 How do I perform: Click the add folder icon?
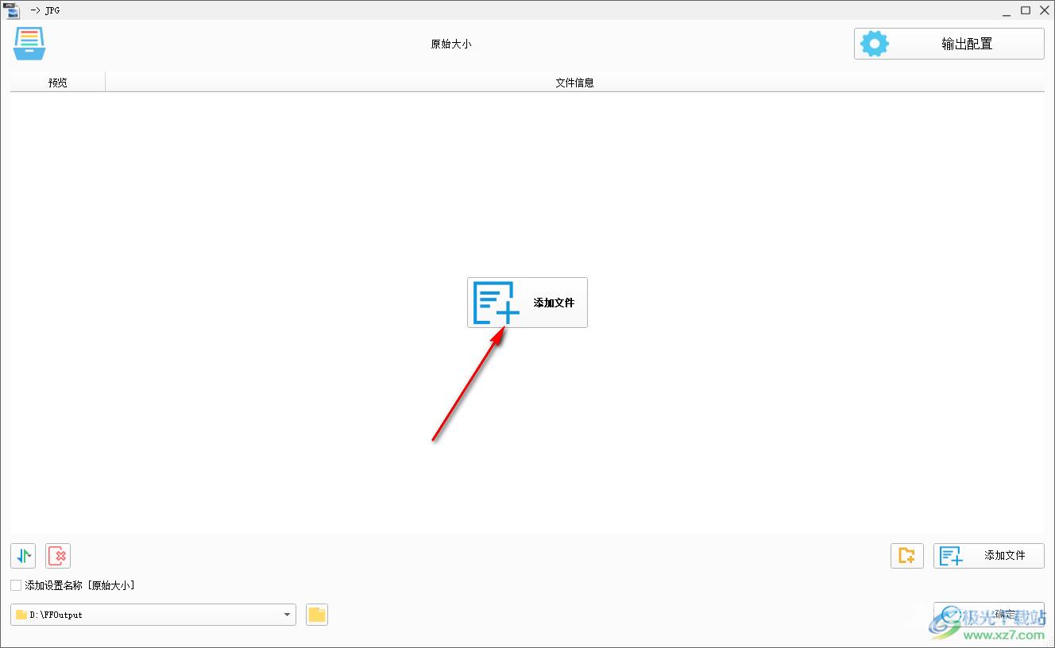click(x=907, y=556)
